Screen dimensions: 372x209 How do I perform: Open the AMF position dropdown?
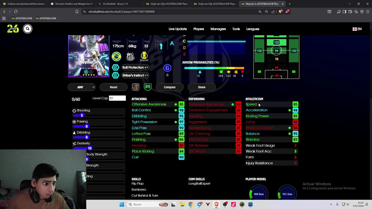[82, 87]
